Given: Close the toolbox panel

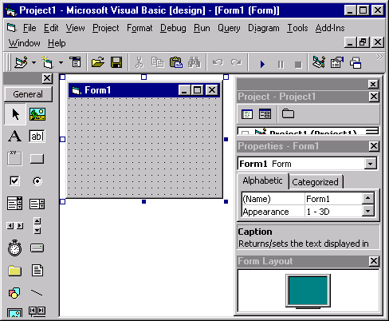Looking at the screenshot, I should coord(47,78).
